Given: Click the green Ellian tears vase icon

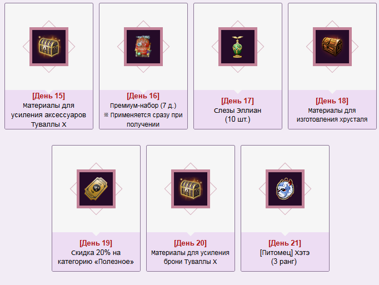Looking at the screenshot, I should pos(238,47).
